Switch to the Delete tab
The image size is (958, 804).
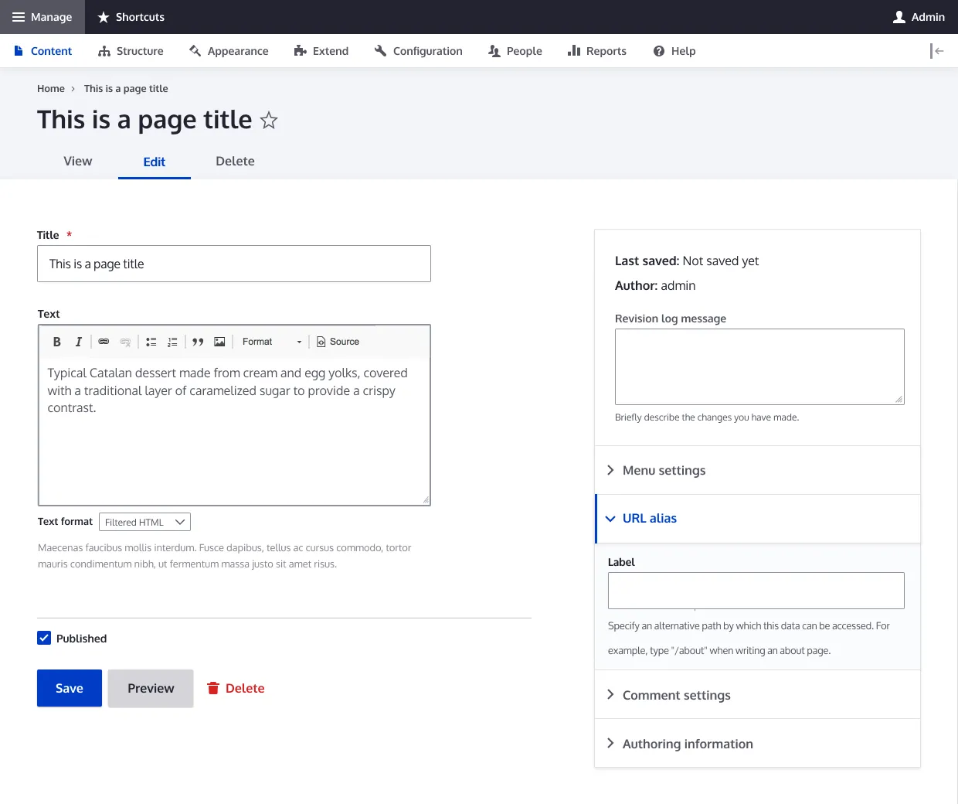pyautogui.click(x=235, y=161)
